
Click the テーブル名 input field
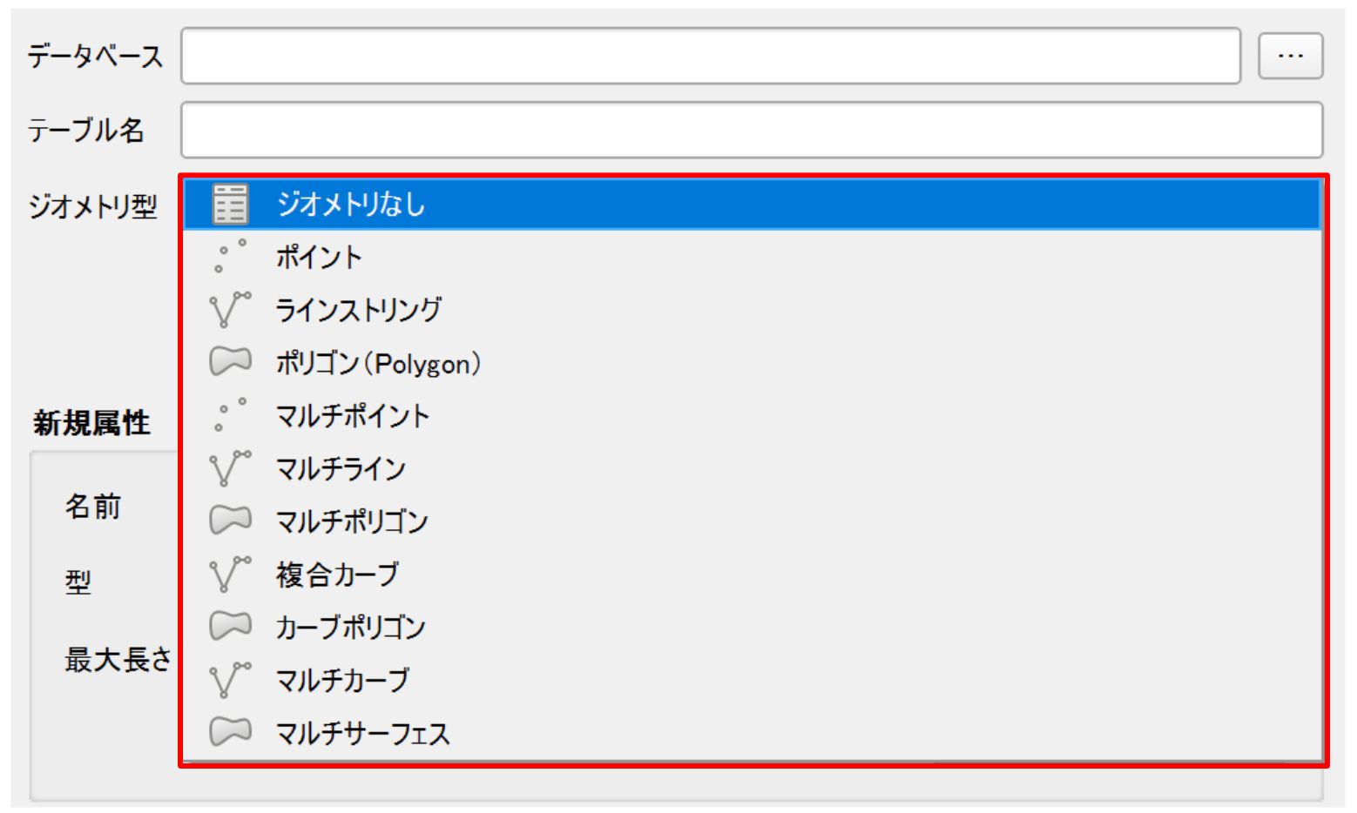coord(752,130)
